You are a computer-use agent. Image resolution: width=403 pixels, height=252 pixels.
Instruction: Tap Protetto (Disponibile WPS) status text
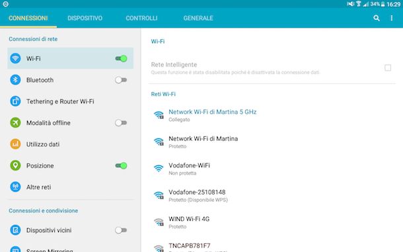(x=198, y=200)
